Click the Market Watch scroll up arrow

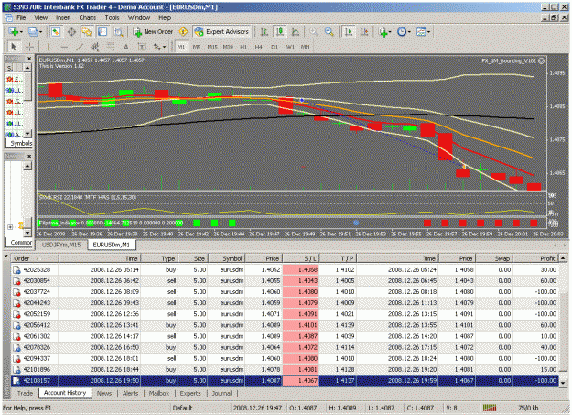[27, 68]
